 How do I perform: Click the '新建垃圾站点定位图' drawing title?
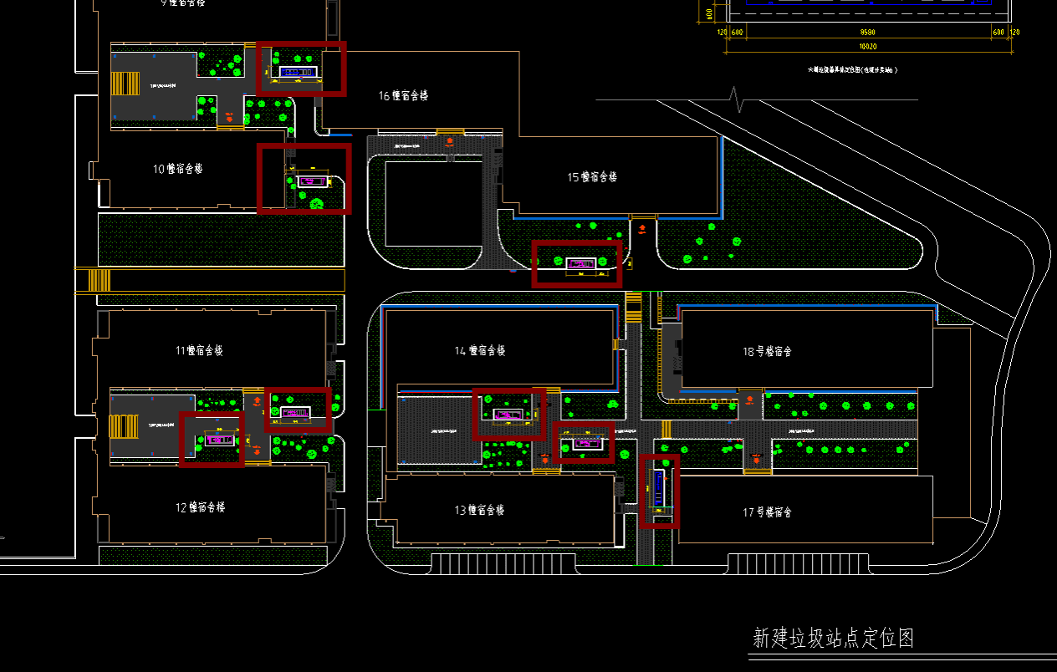pos(833,639)
